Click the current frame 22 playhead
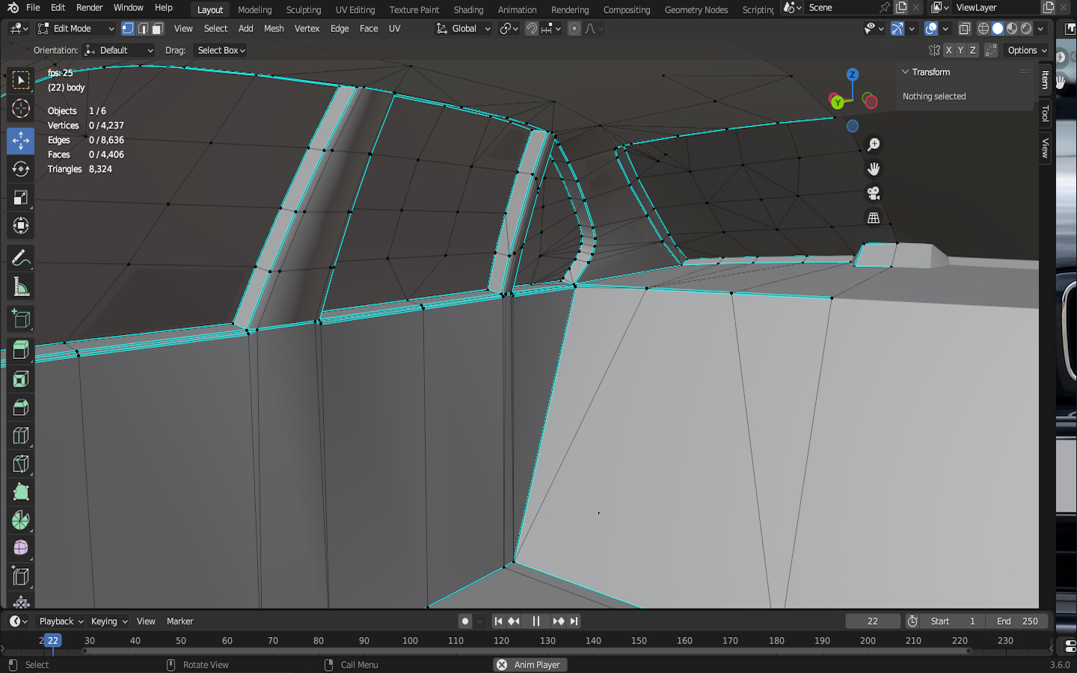The image size is (1077, 673). 52,641
